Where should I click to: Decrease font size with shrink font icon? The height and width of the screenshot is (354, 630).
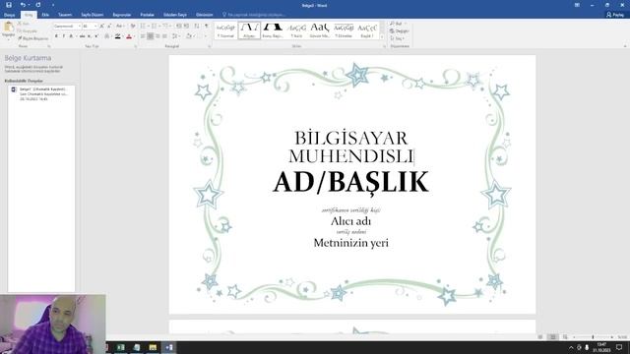tap(109, 27)
